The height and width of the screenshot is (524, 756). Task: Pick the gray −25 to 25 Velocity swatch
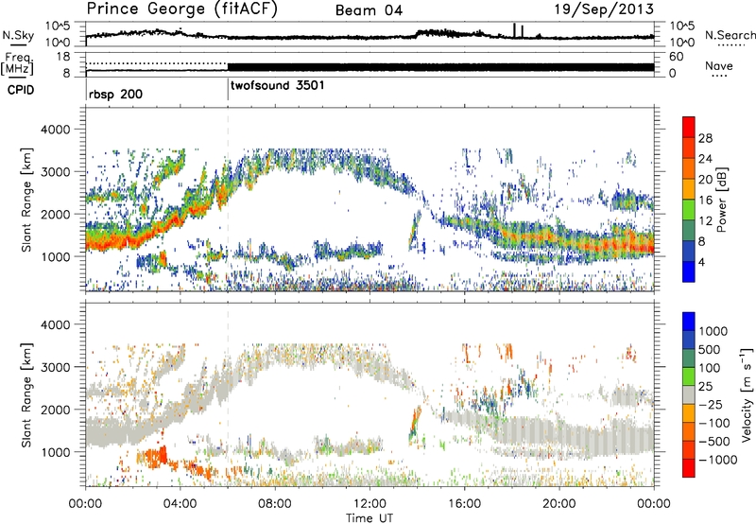click(689, 394)
